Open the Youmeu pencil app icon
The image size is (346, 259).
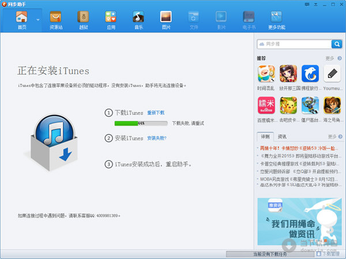point(332,74)
